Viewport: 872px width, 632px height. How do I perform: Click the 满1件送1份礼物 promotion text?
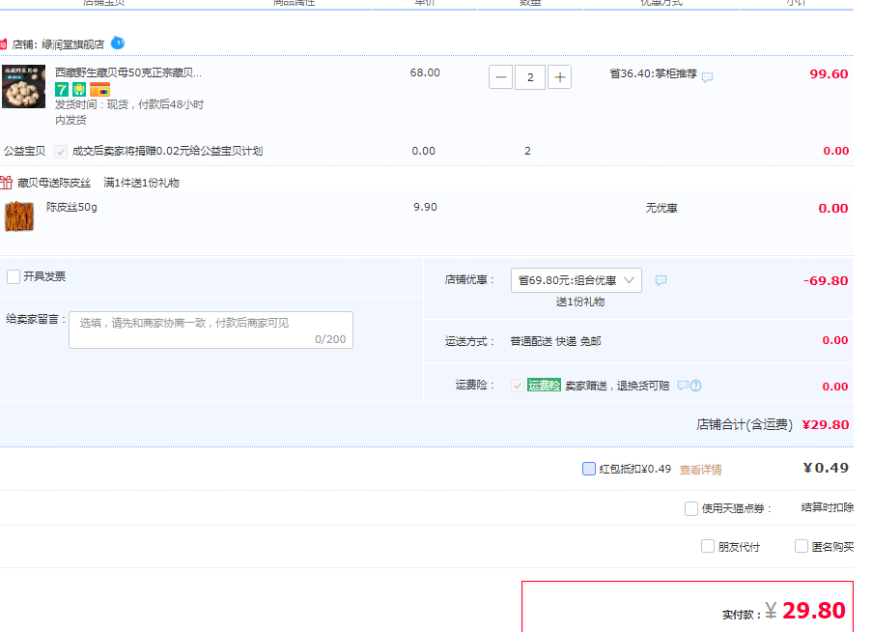141,183
